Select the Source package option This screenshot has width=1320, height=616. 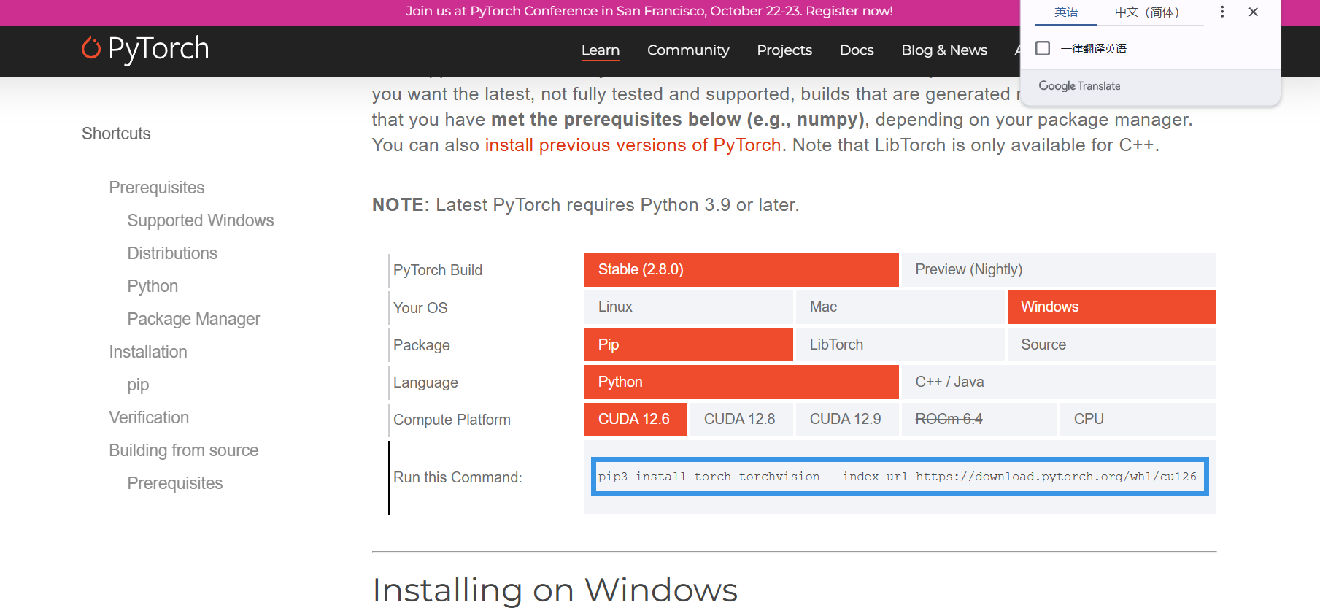point(1111,344)
